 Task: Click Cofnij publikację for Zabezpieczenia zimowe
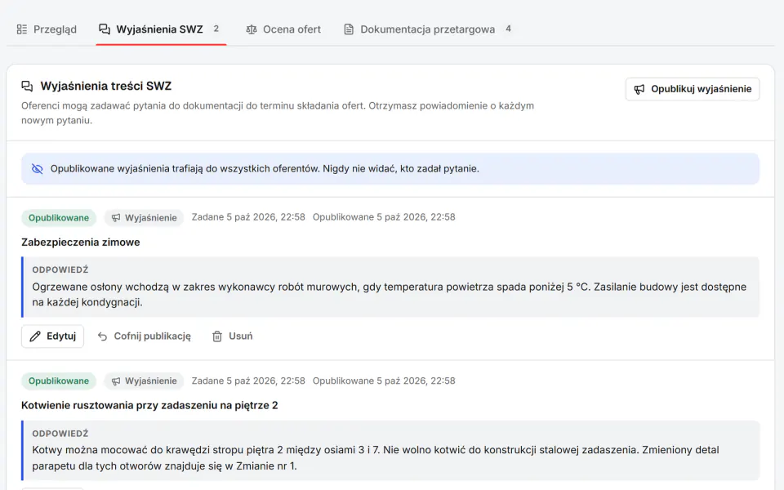click(144, 336)
